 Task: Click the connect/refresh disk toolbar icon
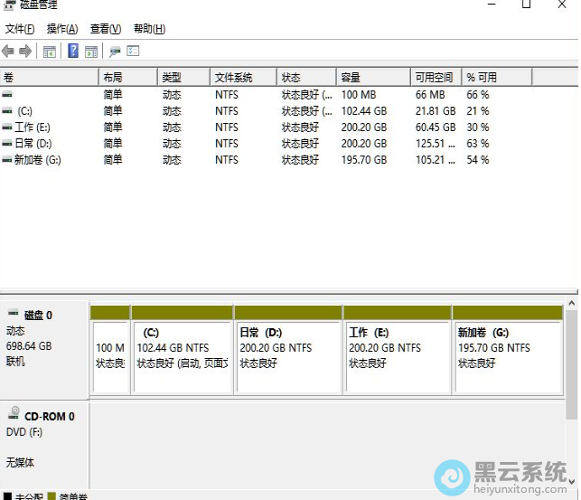pyautogui.click(x=115, y=52)
